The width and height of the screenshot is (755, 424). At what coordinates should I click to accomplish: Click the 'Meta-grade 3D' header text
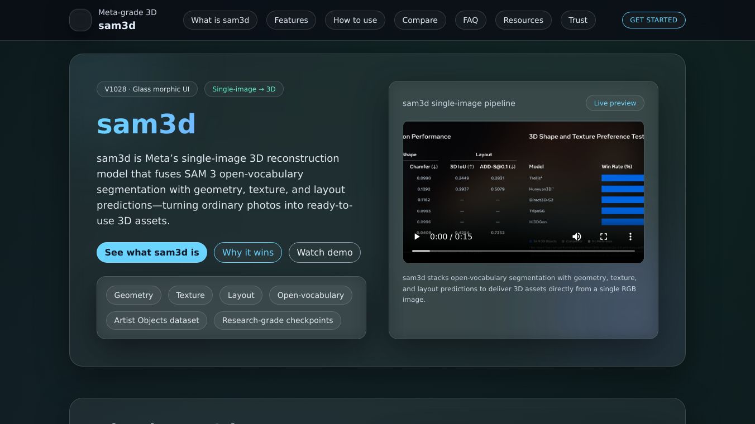pos(127,12)
